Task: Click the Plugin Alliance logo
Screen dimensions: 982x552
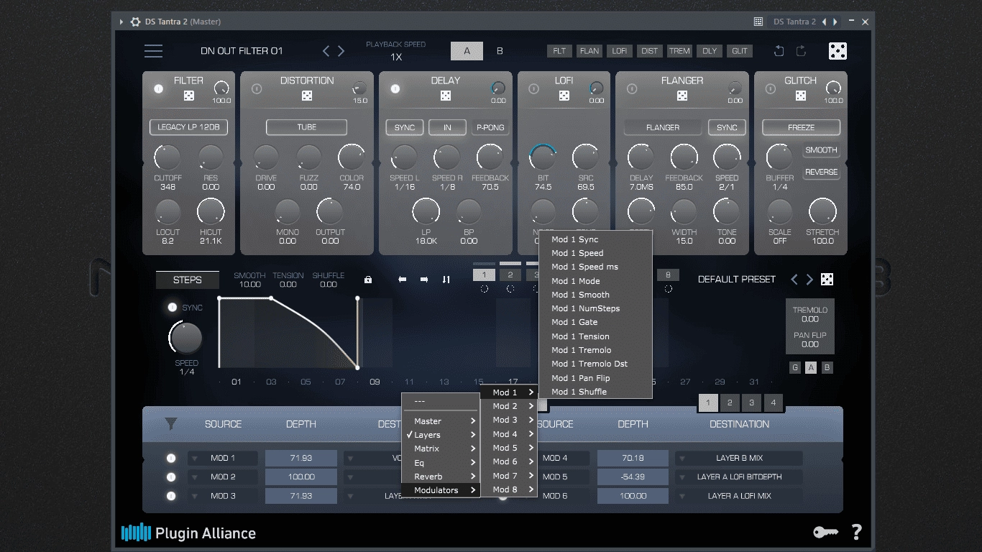Action: pyautogui.click(x=188, y=533)
